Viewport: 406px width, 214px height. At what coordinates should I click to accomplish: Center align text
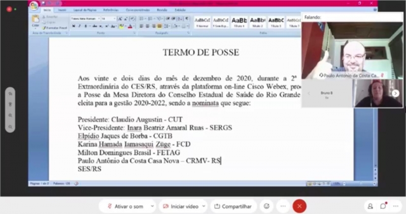pyautogui.click(x=147, y=26)
